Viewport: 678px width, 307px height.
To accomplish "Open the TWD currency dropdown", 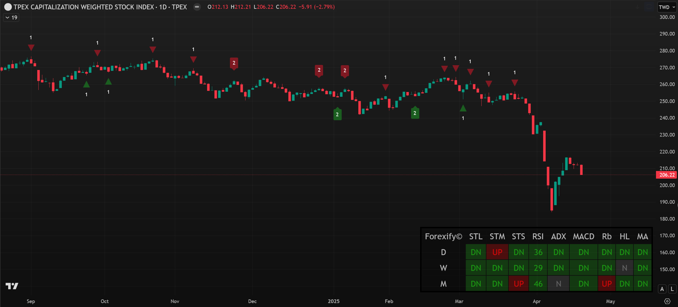I will click(x=666, y=7).
